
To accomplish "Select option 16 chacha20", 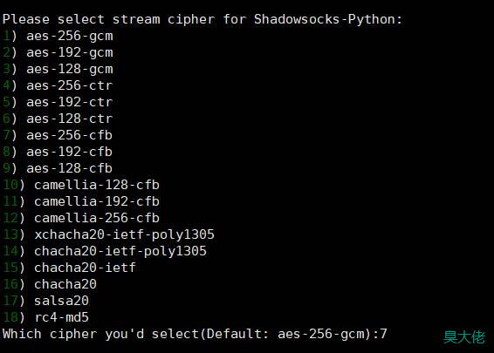I will (50, 284).
